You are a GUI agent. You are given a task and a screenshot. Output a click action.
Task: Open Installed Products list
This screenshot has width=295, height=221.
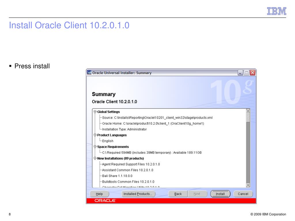(138, 194)
